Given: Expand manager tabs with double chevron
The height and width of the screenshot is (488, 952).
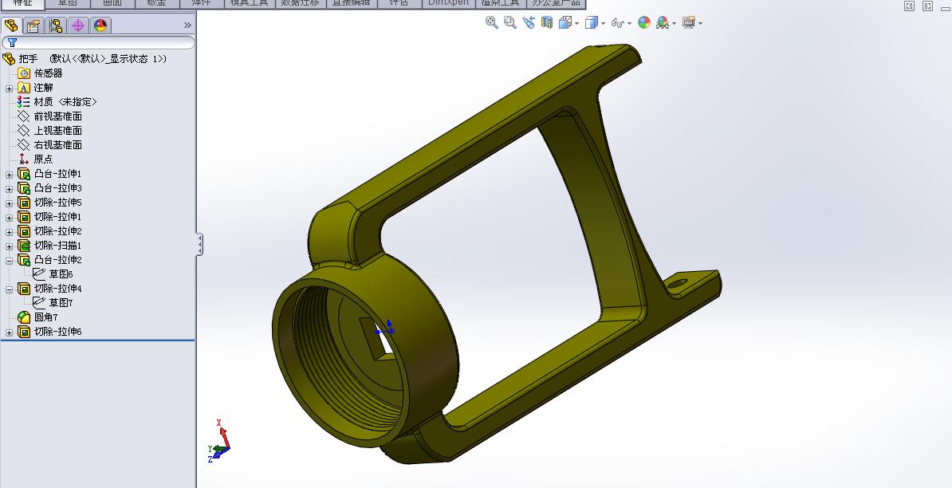Looking at the screenshot, I should [x=187, y=26].
